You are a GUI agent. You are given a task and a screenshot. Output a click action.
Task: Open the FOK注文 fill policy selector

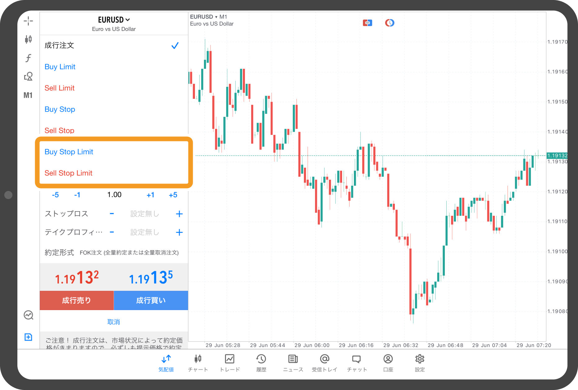click(129, 253)
